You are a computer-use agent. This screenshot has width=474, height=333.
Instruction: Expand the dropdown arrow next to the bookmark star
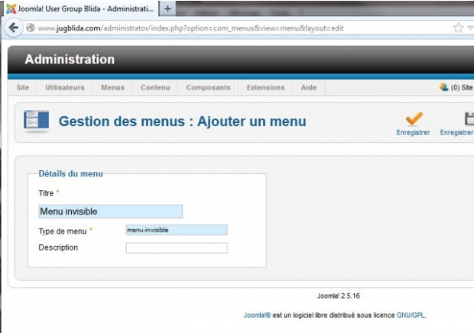(x=469, y=27)
